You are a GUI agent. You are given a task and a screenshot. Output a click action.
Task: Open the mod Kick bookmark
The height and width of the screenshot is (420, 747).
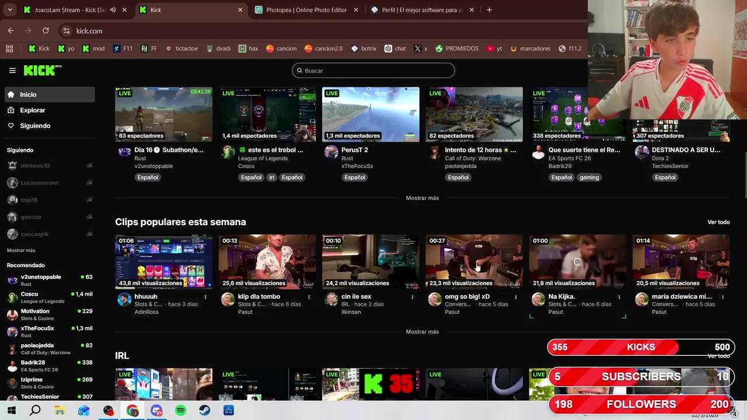[93, 48]
